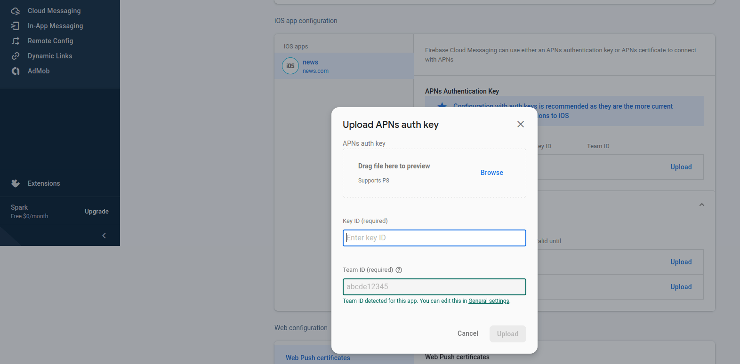Click the Upload button in the dialog
Viewport: 740px width, 364px height.
click(x=507, y=334)
